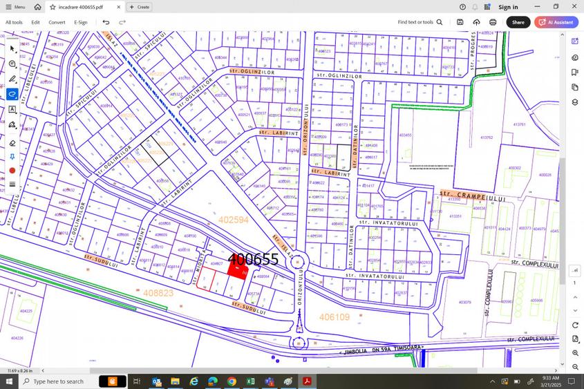The width and height of the screenshot is (584, 389).
Task: Open the All tools menu
Action: 14,22
